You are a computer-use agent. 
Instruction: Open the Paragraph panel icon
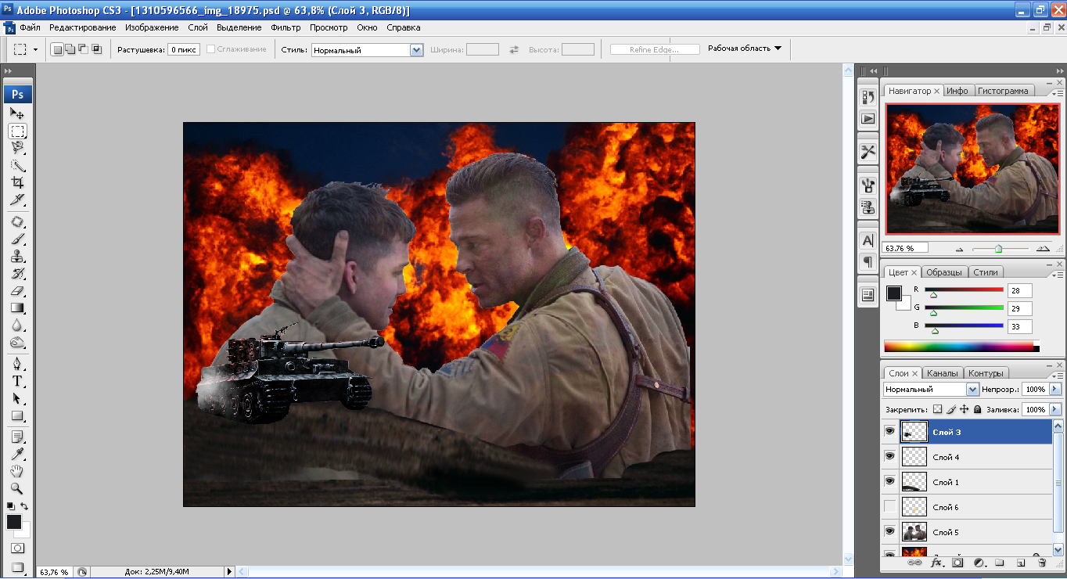(x=868, y=261)
